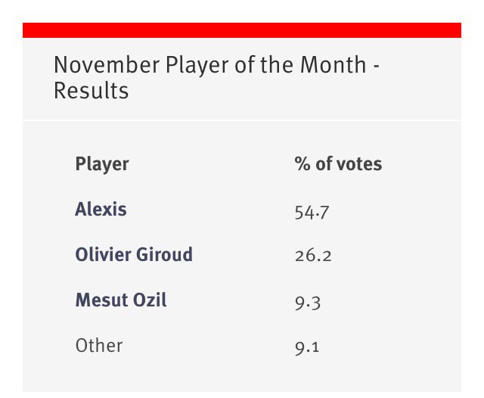Click the word Results in the heading
Viewport: 484px width, 398px height.
pyautogui.click(x=92, y=91)
